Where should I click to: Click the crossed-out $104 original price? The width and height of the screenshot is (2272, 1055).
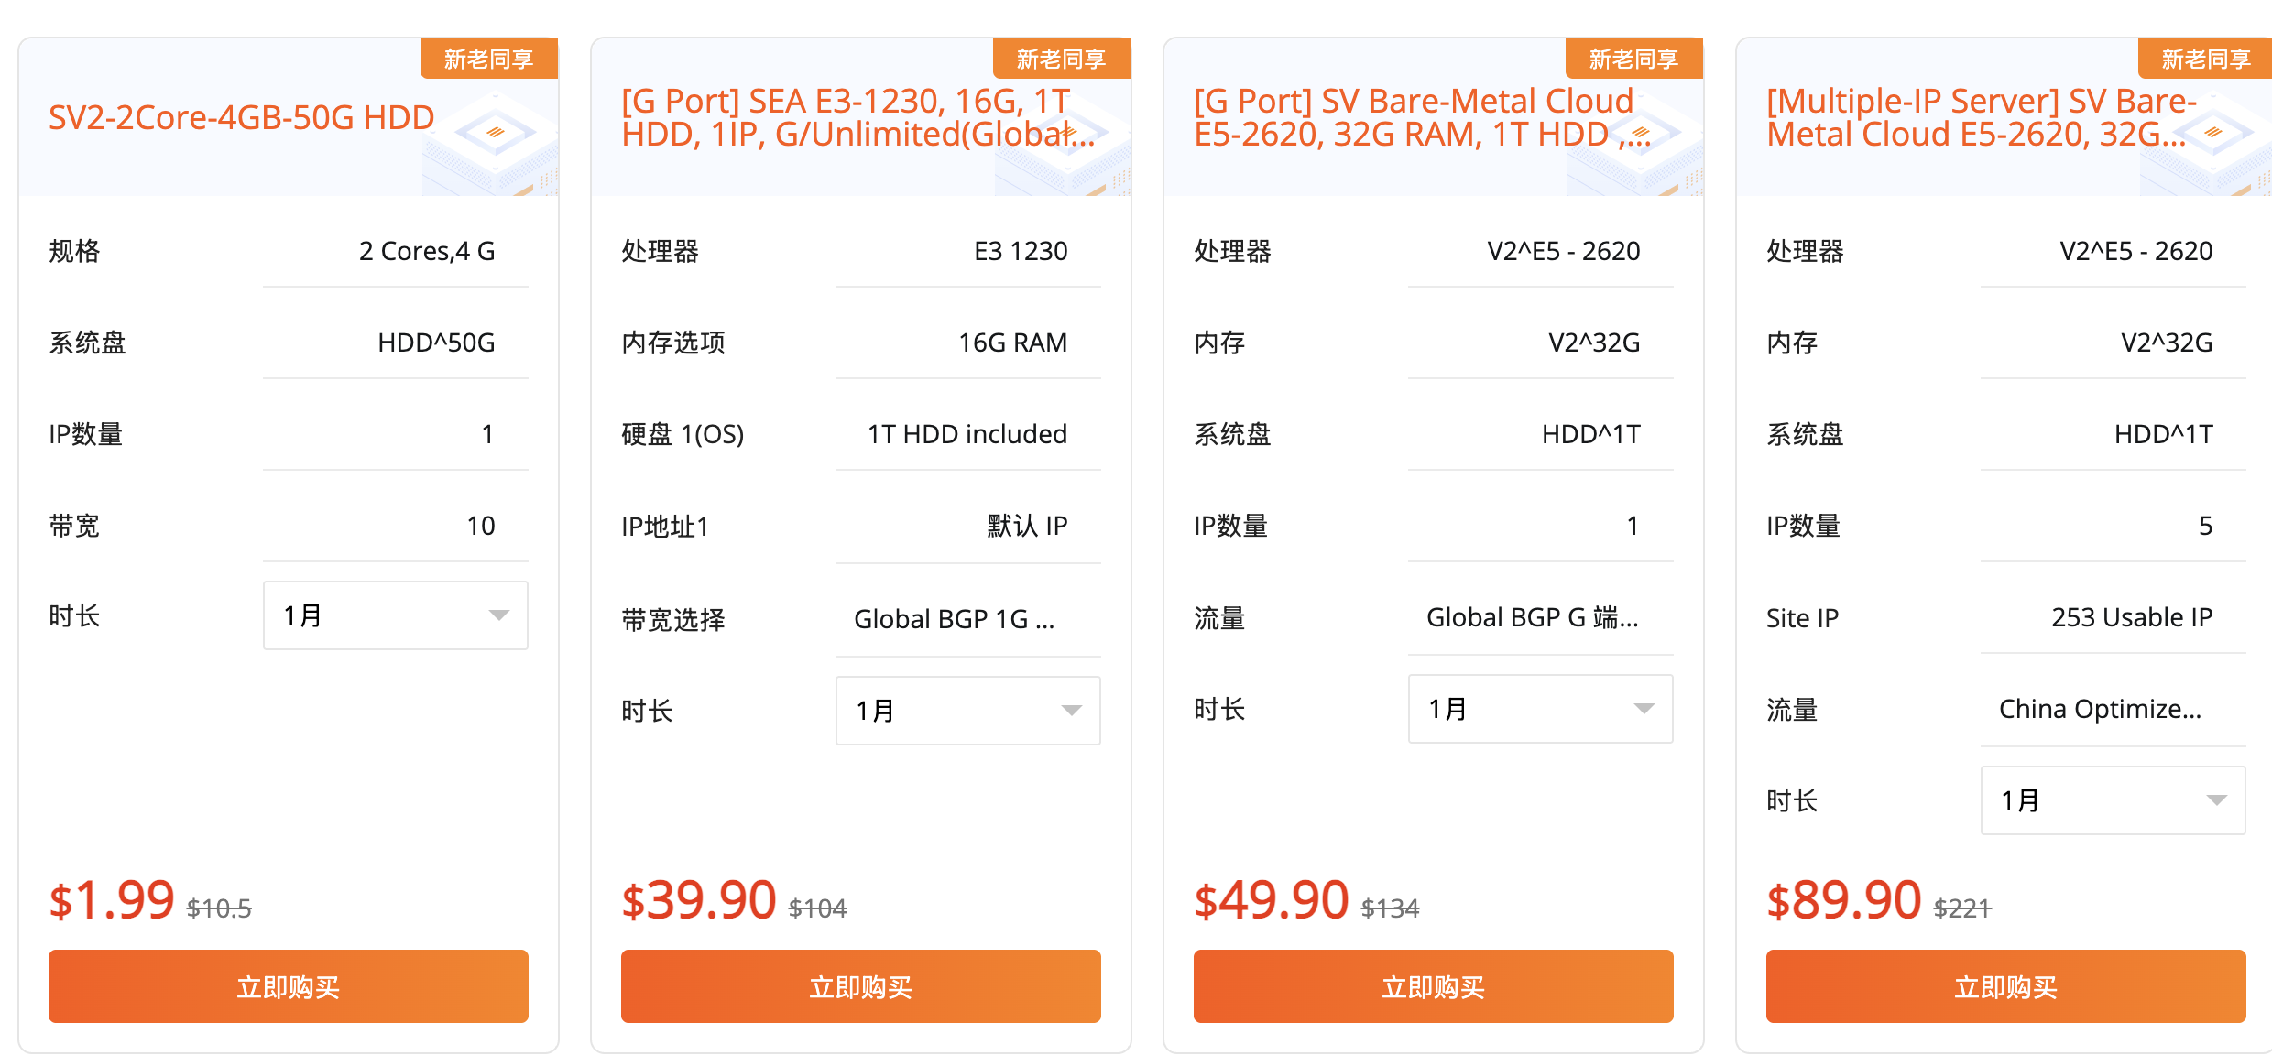818,908
